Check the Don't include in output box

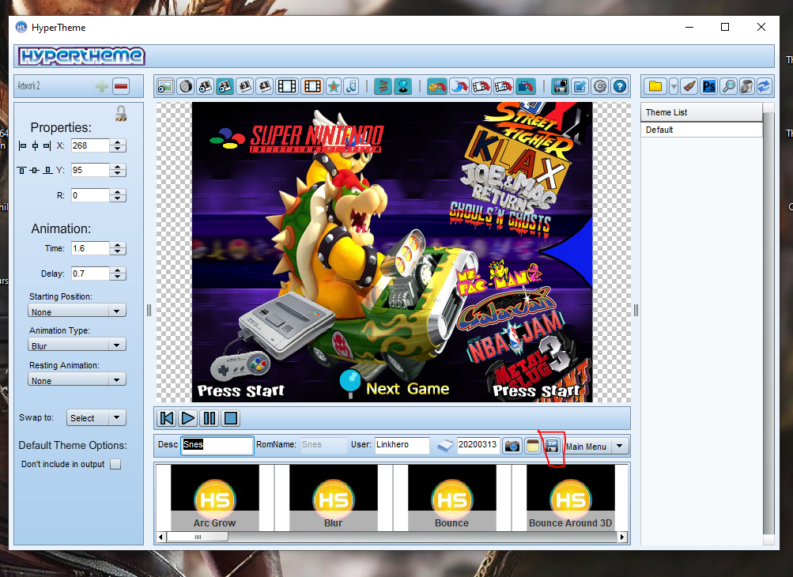(x=115, y=464)
